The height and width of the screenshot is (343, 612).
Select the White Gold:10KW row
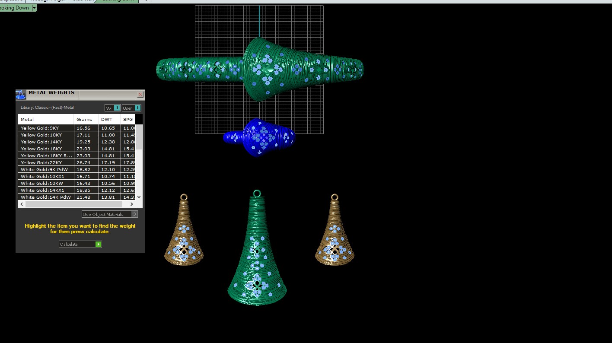click(77, 183)
